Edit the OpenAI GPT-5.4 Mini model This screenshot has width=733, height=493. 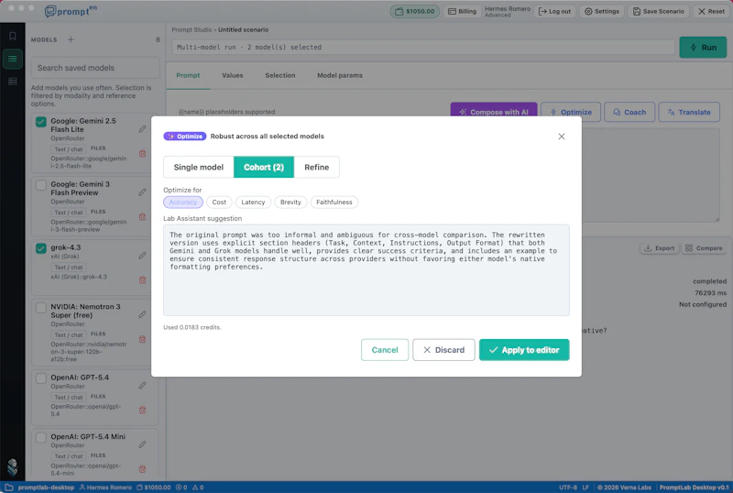142,444
